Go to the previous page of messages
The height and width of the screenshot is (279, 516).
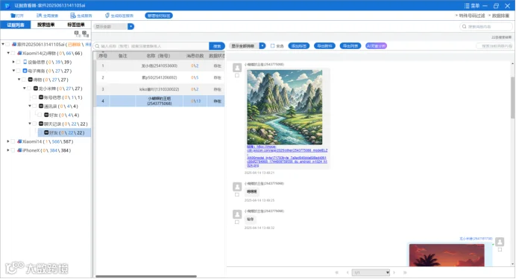click(347, 272)
